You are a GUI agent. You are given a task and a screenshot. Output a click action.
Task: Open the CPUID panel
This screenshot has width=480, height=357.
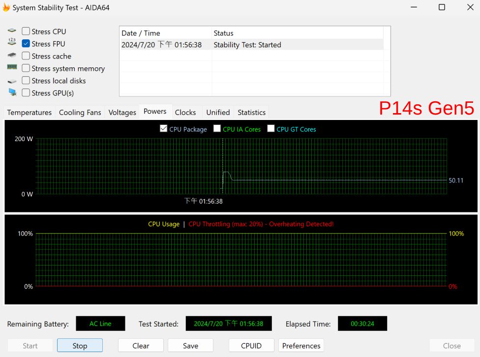point(251,346)
